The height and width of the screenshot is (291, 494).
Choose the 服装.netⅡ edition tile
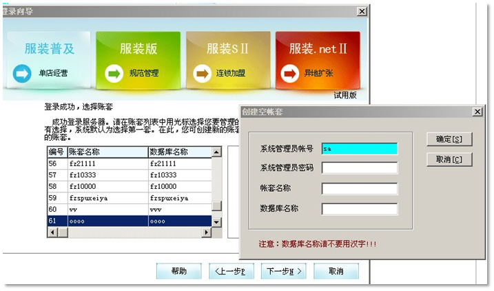pyautogui.click(x=318, y=60)
